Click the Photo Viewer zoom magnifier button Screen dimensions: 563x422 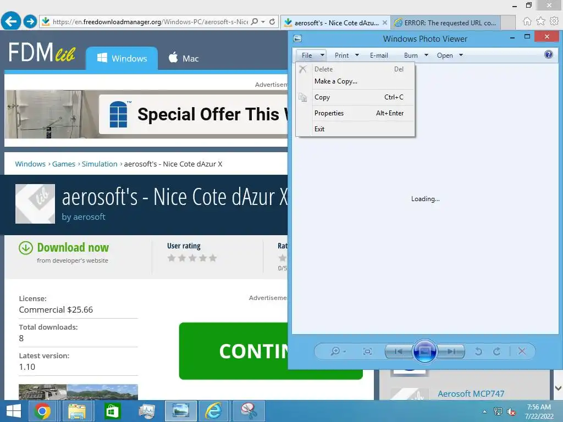(x=338, y=351)
